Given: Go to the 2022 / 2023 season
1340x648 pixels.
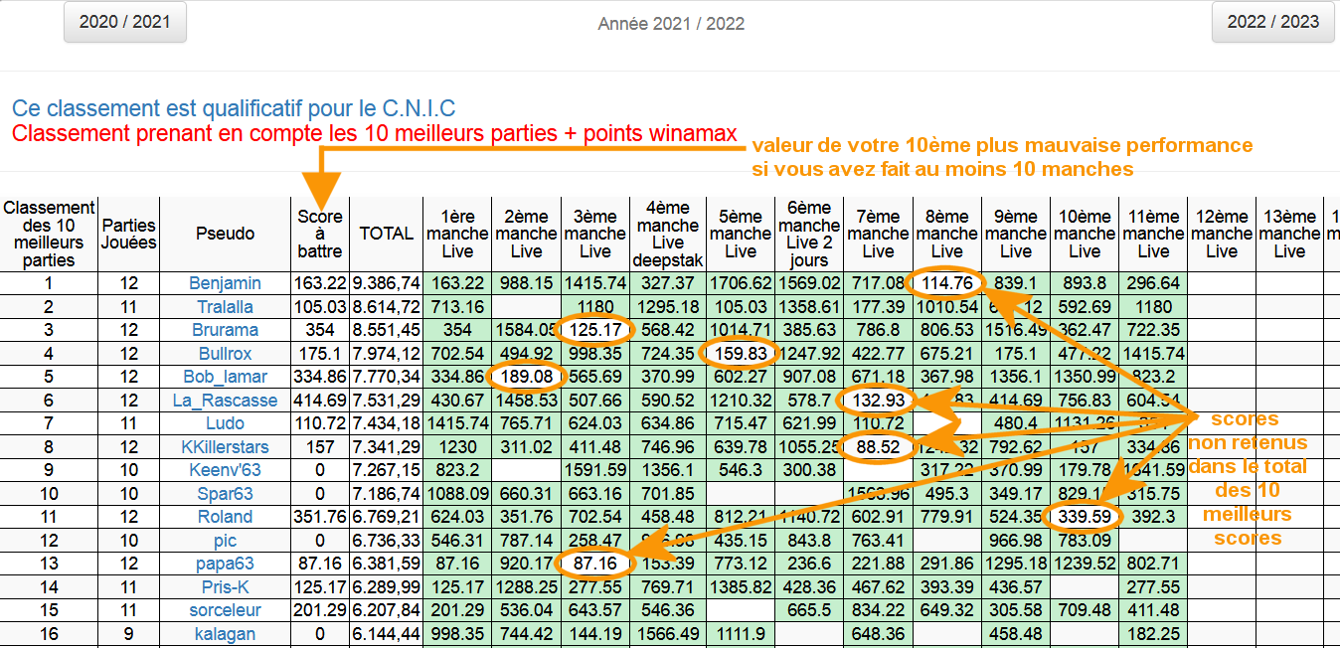Looking at the screenshot, I should click(1271, 22).
